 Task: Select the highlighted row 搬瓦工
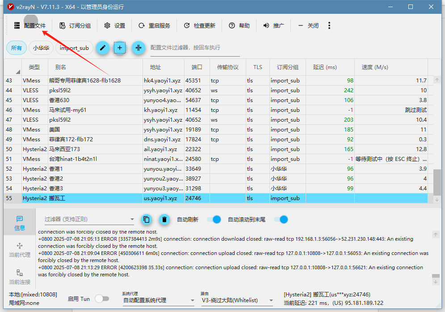coord(216,198)
